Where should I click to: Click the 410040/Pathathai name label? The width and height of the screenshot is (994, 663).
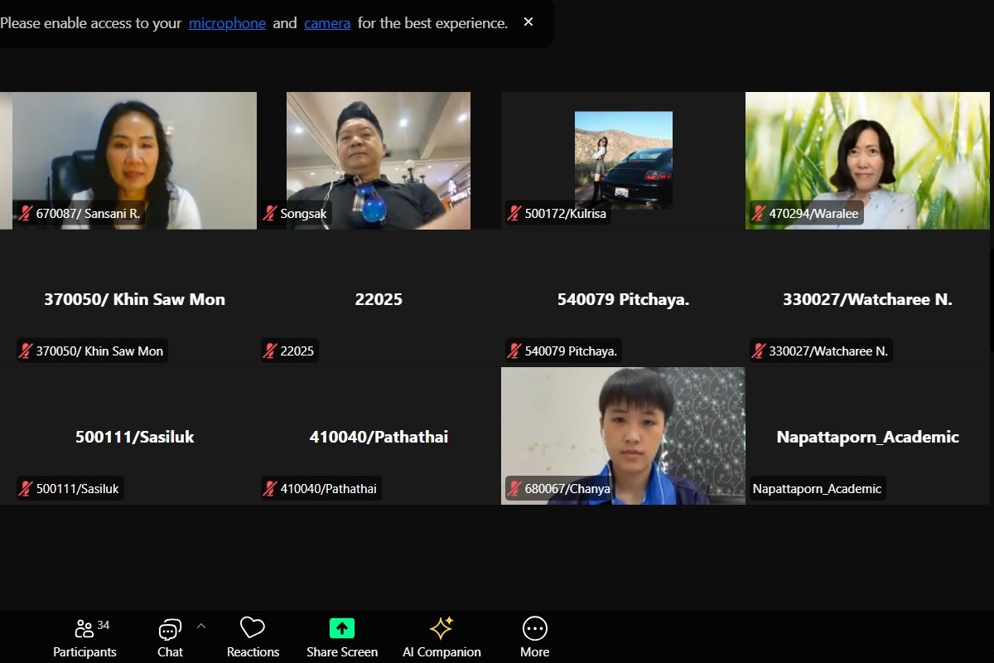coord(328,489)
